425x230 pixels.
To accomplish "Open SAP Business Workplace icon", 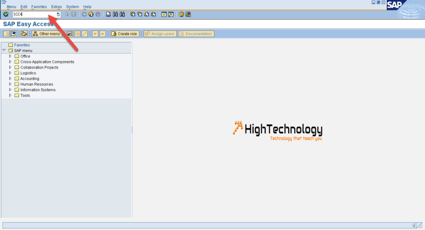I will (x=24, y=34).
